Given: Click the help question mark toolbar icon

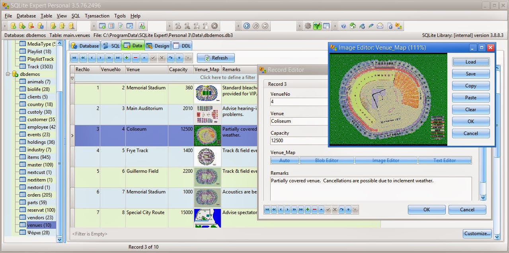Looking at the screenshot, I should coord(343,25).
